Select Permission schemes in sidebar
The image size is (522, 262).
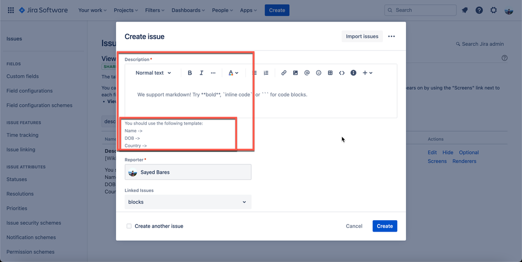(x=30, y=252)
